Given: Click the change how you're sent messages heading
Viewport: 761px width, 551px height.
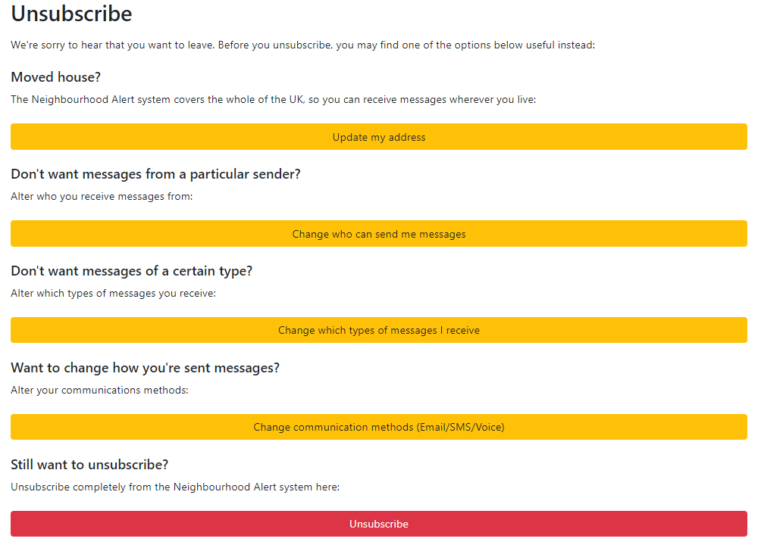Looking at the screenshot, I should [145, 368].
